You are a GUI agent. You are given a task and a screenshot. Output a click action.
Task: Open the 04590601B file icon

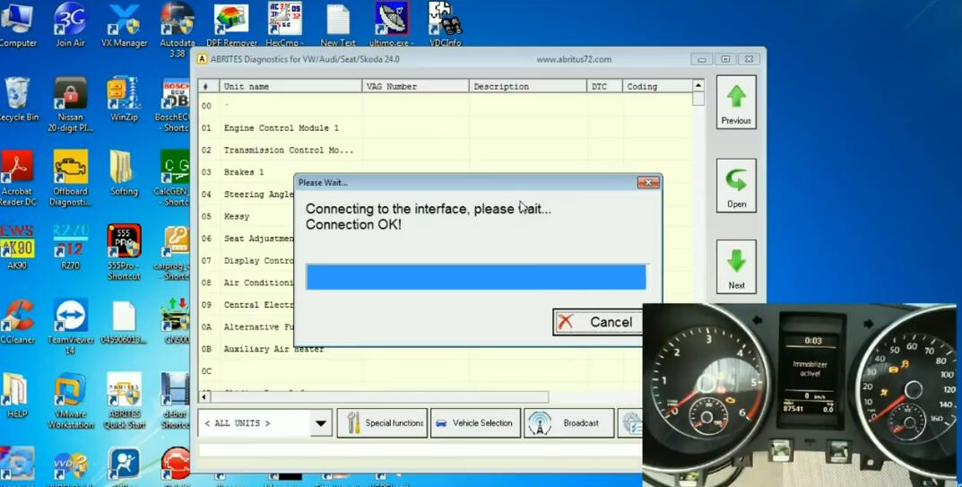(x=124, y=321)
